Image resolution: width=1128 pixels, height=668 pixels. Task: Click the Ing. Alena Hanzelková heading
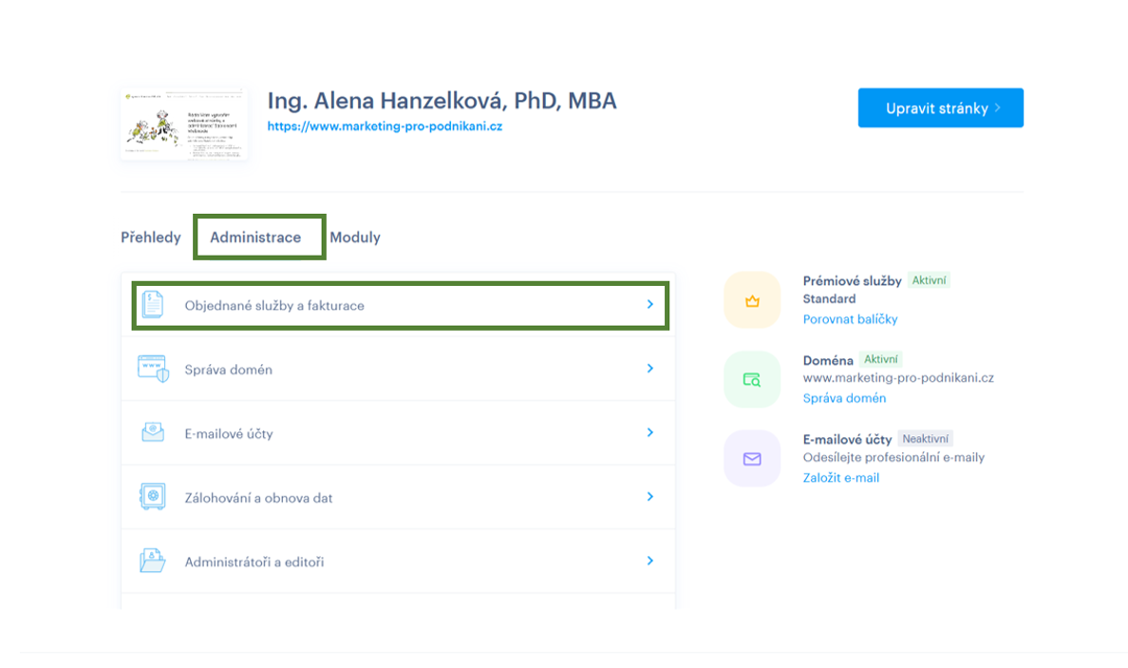(x=442, y=101)
